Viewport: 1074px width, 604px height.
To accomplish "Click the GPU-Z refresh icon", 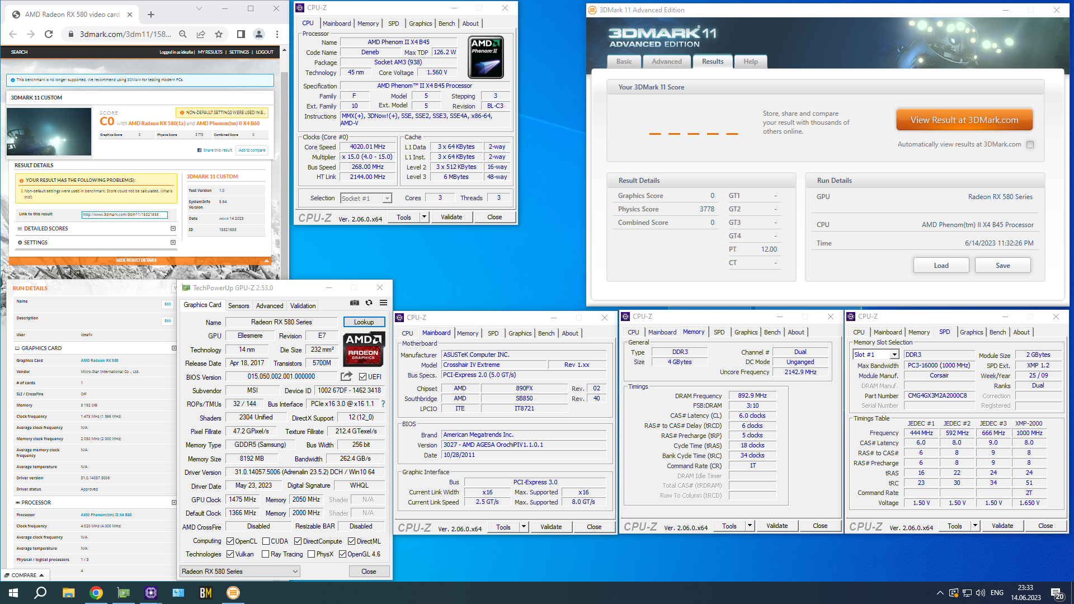I will coord(369,303).
